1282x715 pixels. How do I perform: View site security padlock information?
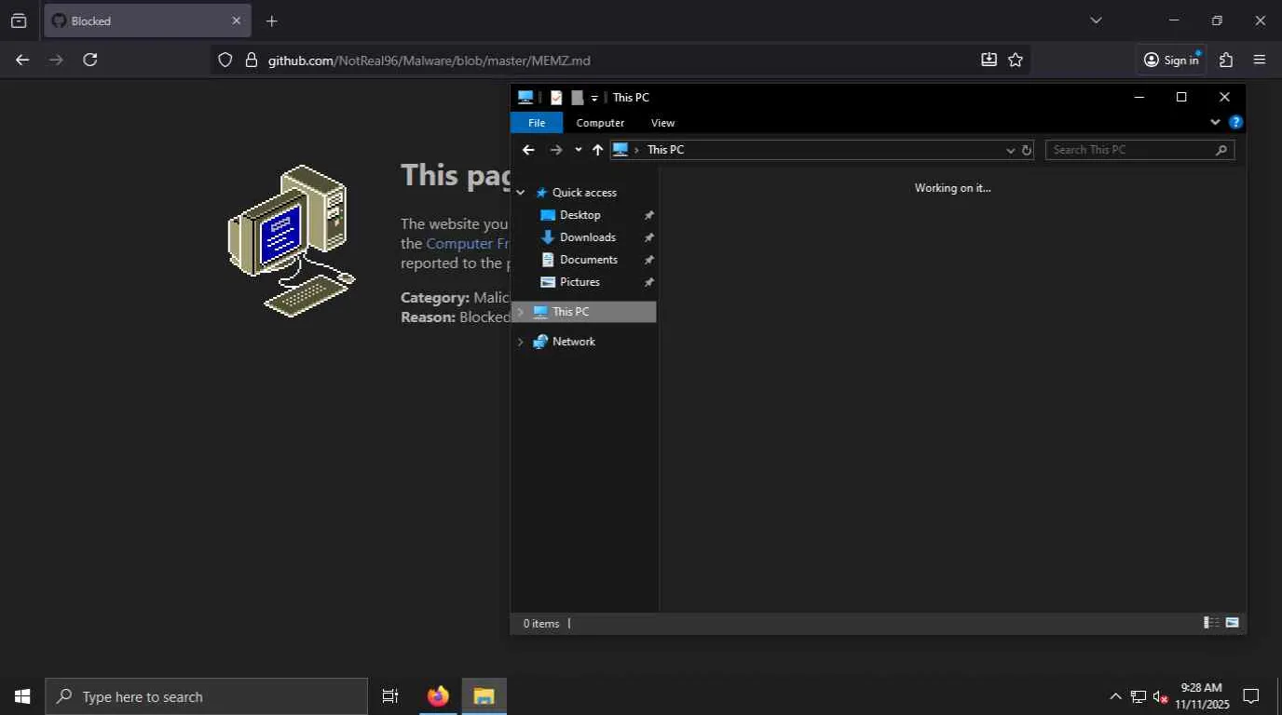(251, 60)
